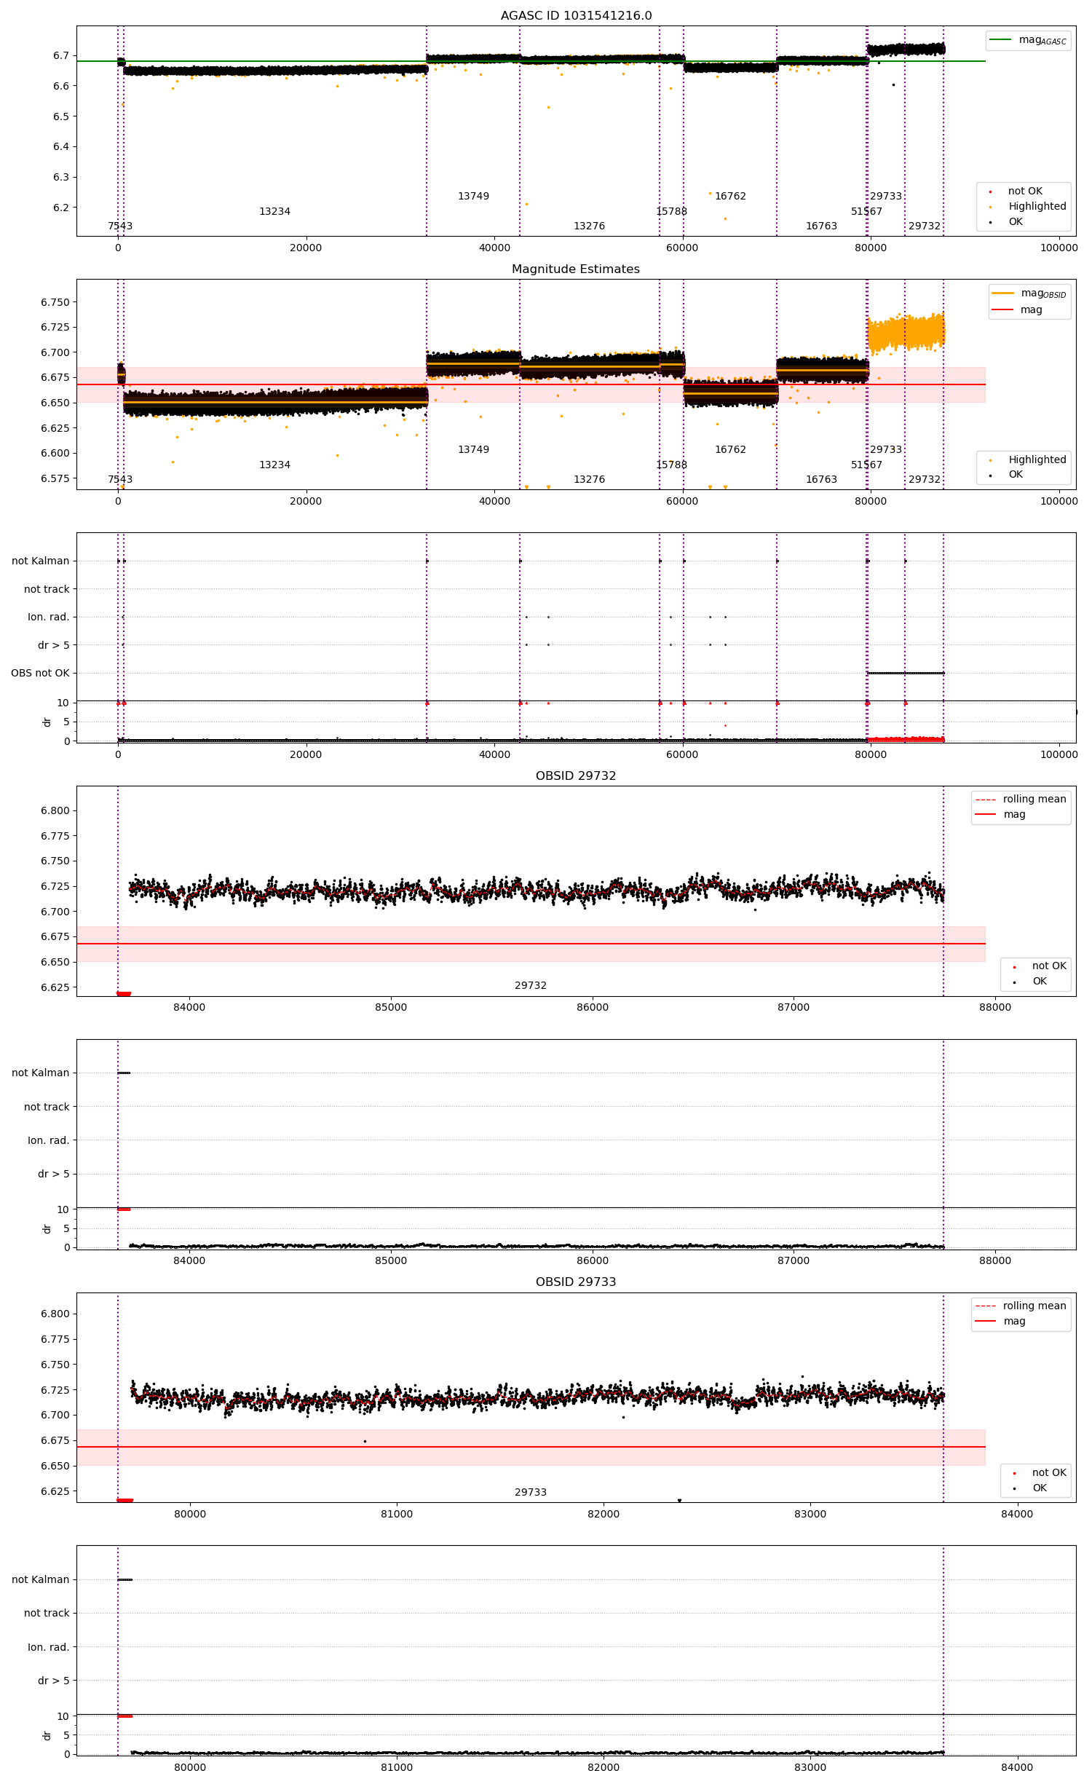Image resolution: width=1092 pixels, height=1784 pixels.
Task: Click the '88000' x-tick under the OBSID 29732 plot
Action: pos(995,1007)
